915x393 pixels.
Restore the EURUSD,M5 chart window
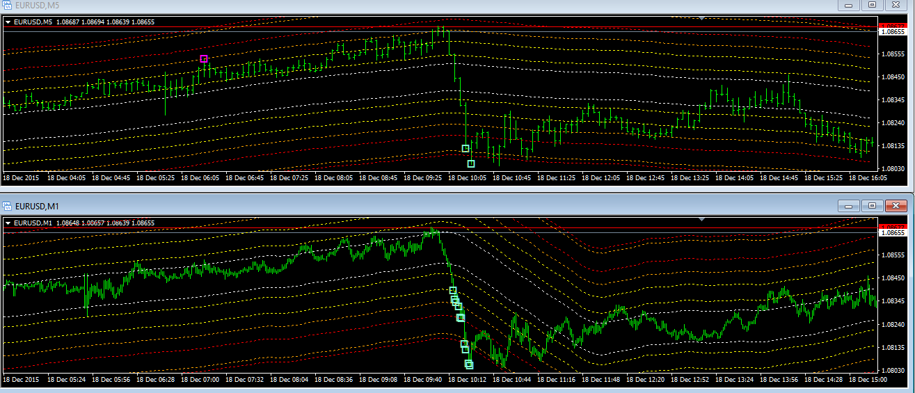(x=872, y=5)
